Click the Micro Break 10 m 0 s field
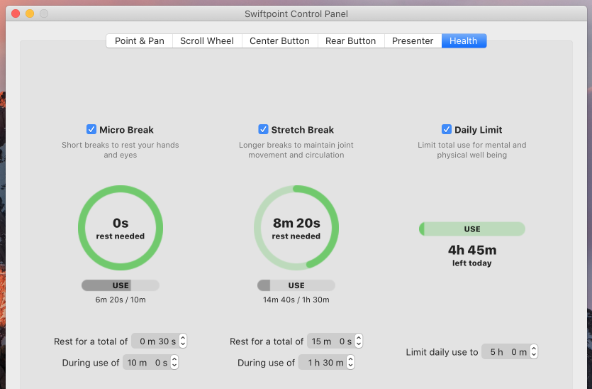This screenshot has width=592, height=389. (x=147, y=362)
